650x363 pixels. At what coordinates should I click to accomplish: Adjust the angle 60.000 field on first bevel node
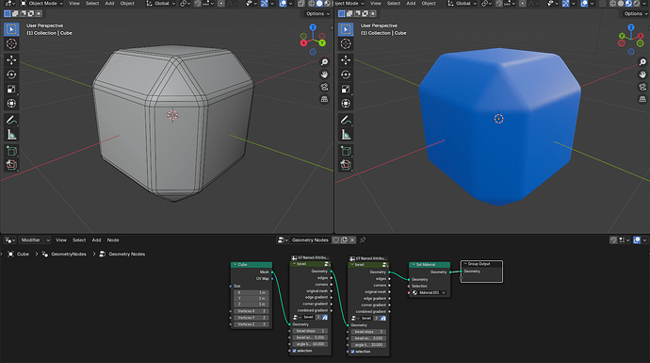[x=311, y=344]
